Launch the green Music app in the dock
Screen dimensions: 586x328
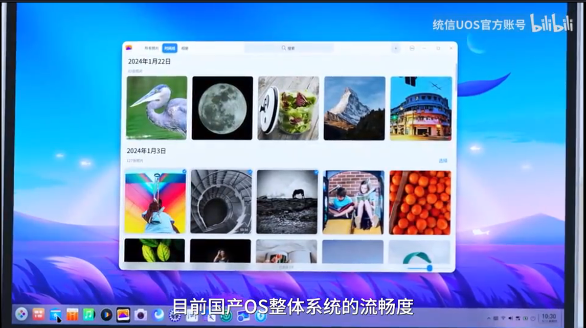[89, 315]
